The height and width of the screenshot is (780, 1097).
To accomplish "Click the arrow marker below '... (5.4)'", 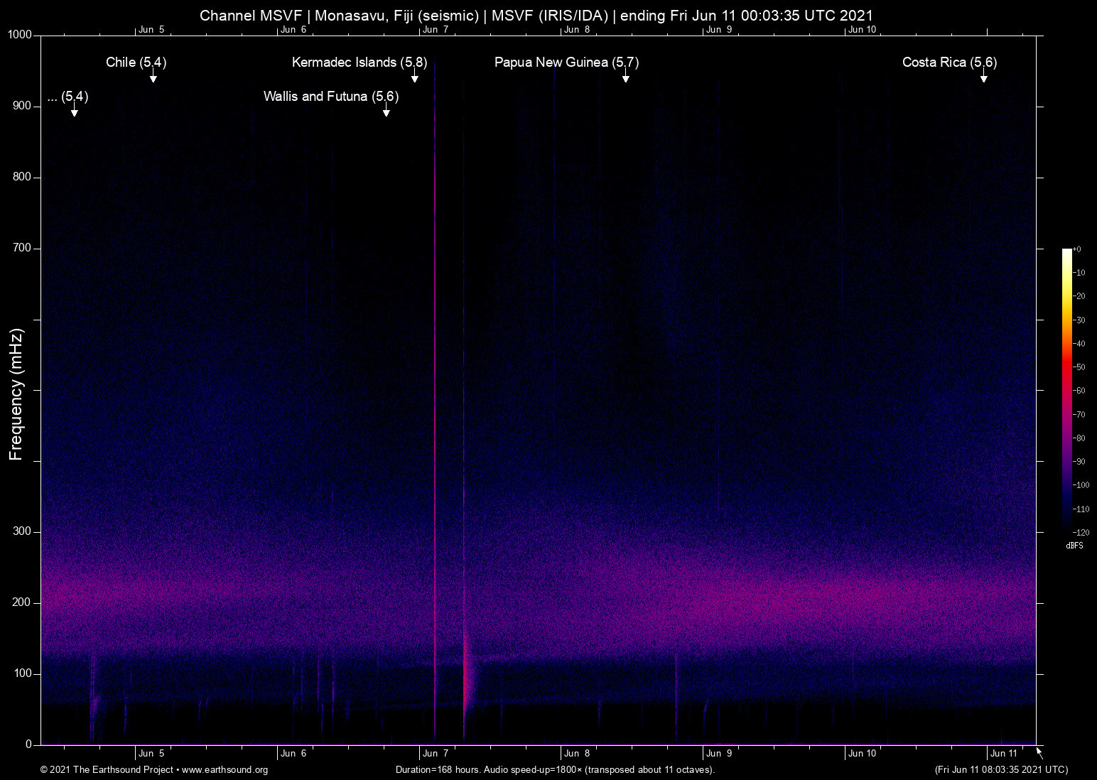I will [x=75, y=111].
